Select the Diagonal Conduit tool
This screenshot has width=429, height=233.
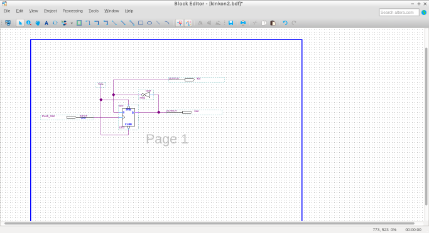(x=132, y=23)
